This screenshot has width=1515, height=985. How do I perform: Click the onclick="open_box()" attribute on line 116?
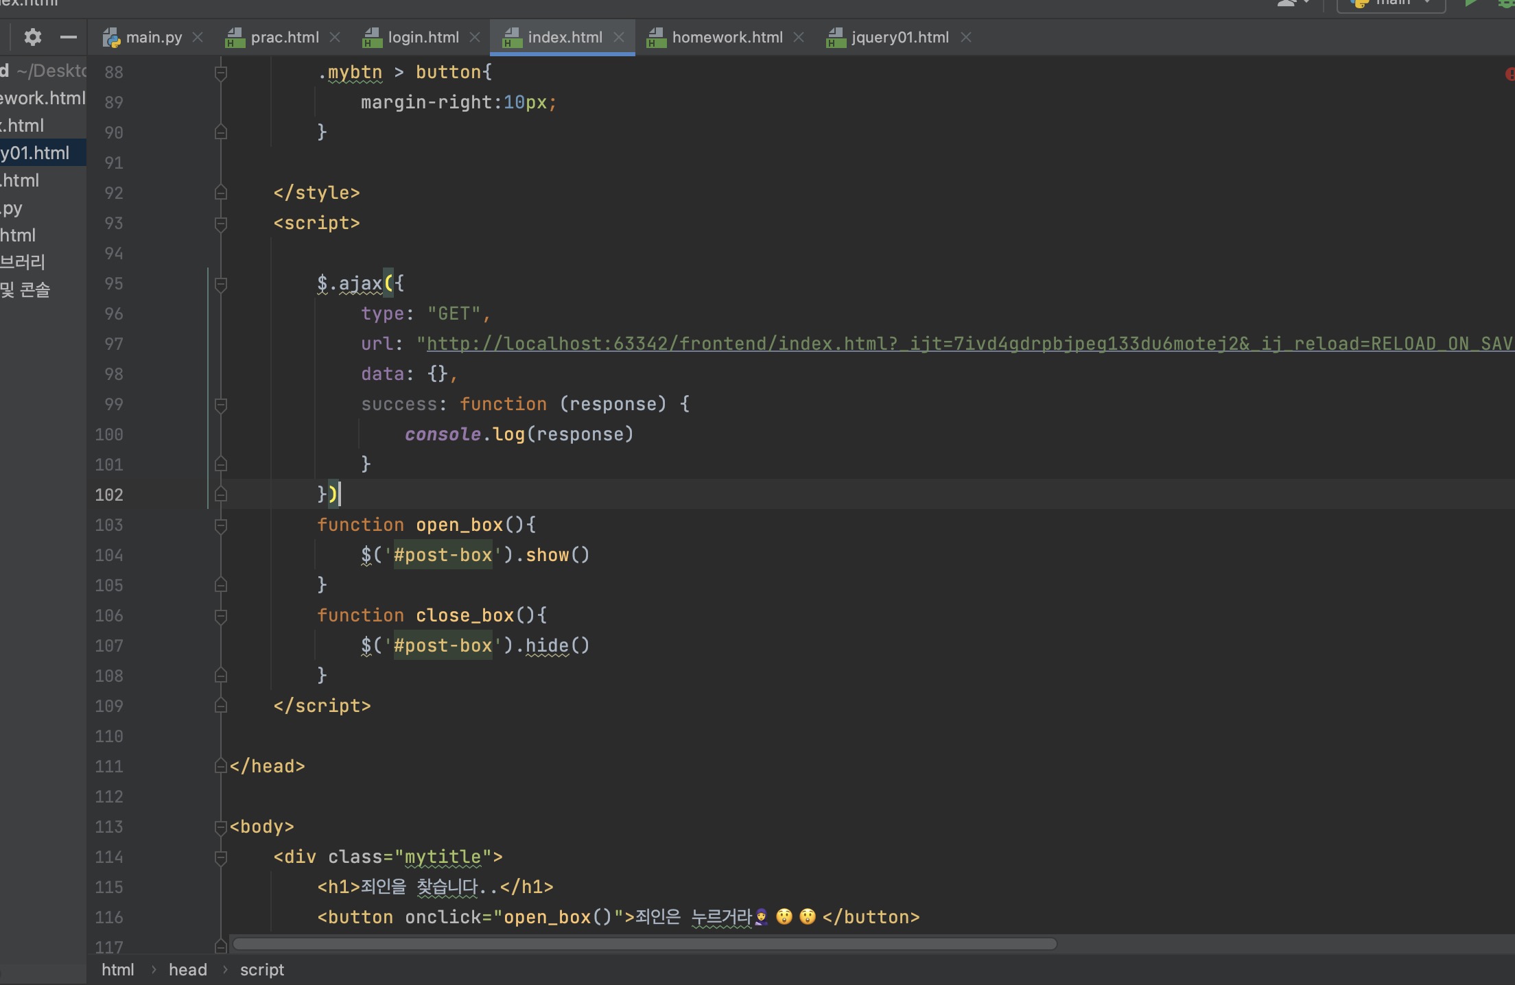coord(515,917)
